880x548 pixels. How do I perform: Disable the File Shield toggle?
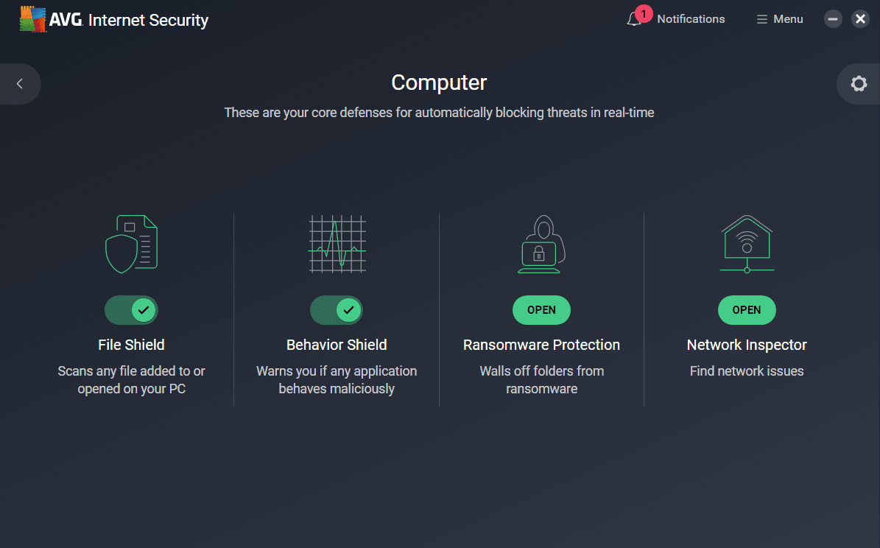tap(131, 310)
